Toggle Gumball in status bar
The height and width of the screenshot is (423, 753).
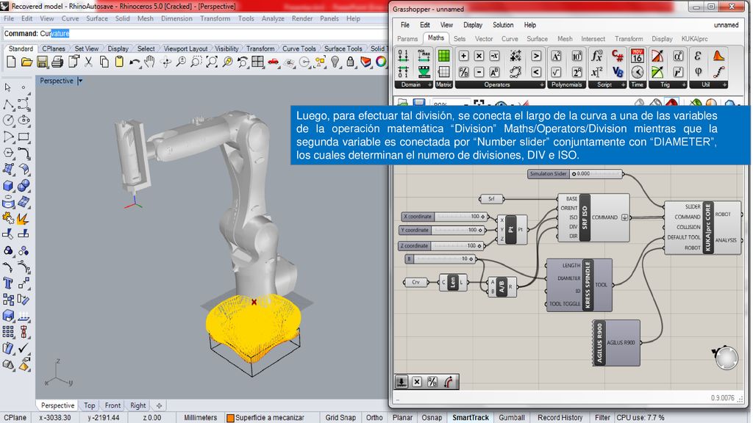click(512, 418)
